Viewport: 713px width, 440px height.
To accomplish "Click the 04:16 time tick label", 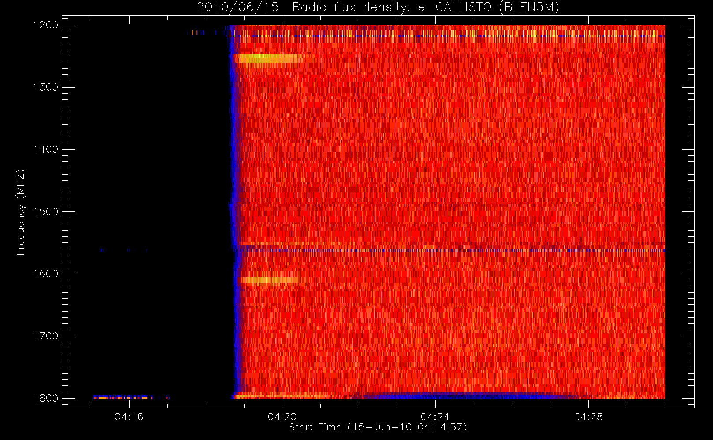I will [x=129, y=417].
